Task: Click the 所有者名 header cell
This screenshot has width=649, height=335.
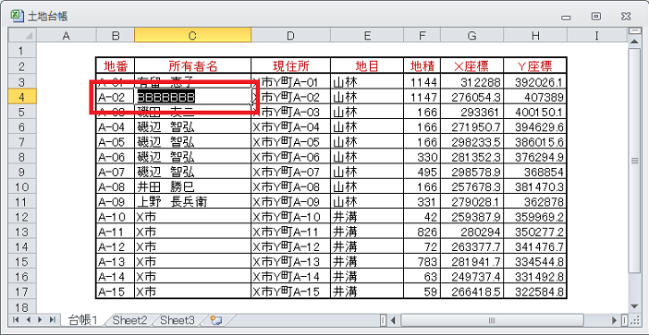Action: click(193, 66)
